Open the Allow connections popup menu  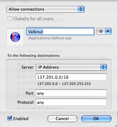coord(45,9)
